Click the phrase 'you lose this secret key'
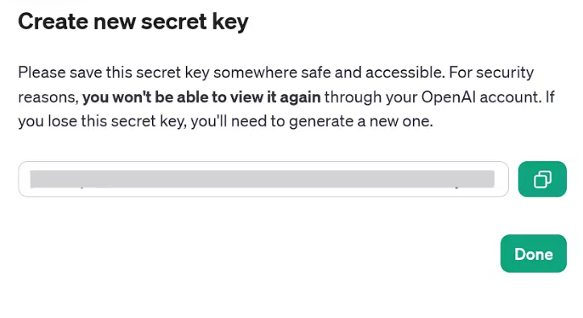This screenshot has width=583, height=318. [102, 122]
